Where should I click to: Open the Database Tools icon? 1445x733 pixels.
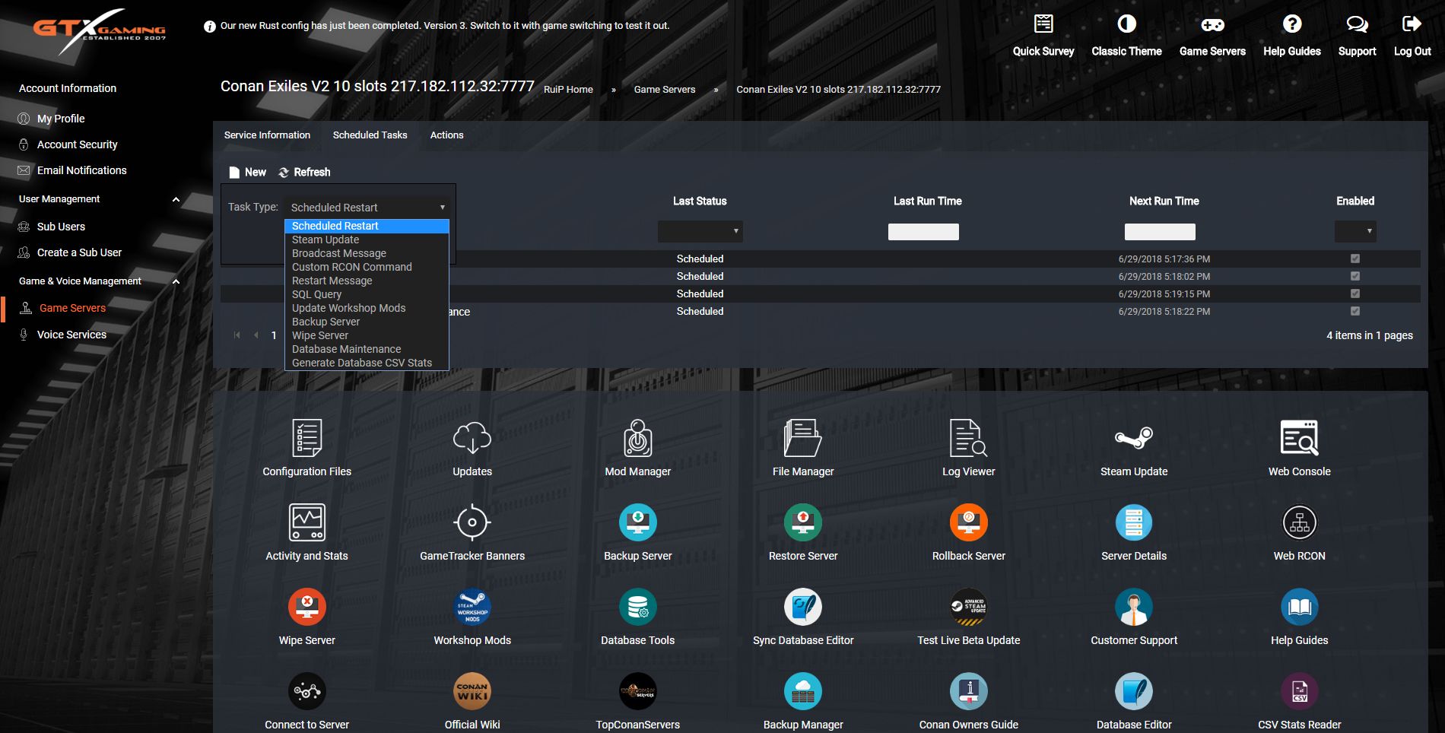[x=638, y=607]
